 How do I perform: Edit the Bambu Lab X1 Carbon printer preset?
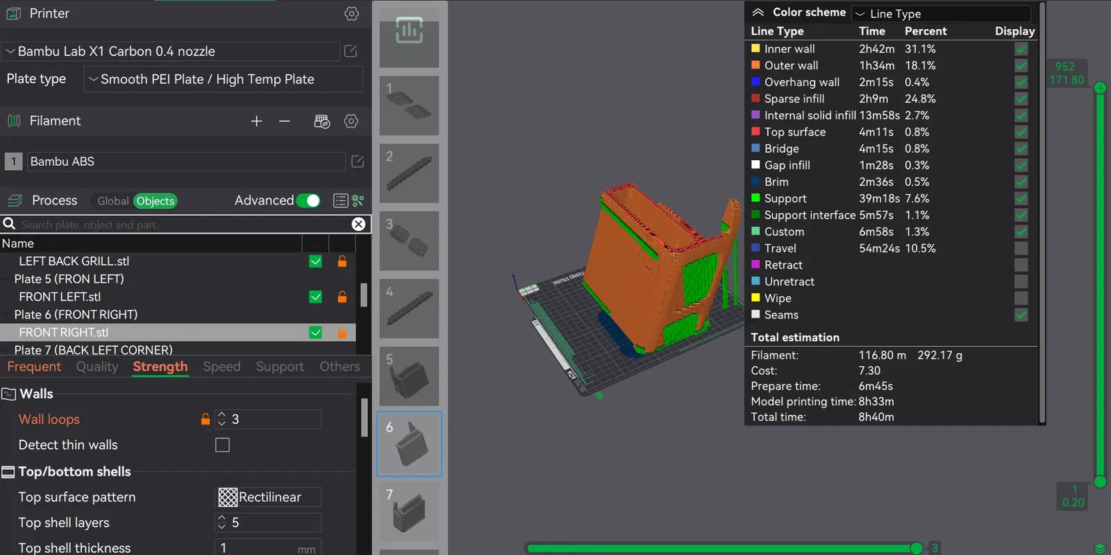351,51
